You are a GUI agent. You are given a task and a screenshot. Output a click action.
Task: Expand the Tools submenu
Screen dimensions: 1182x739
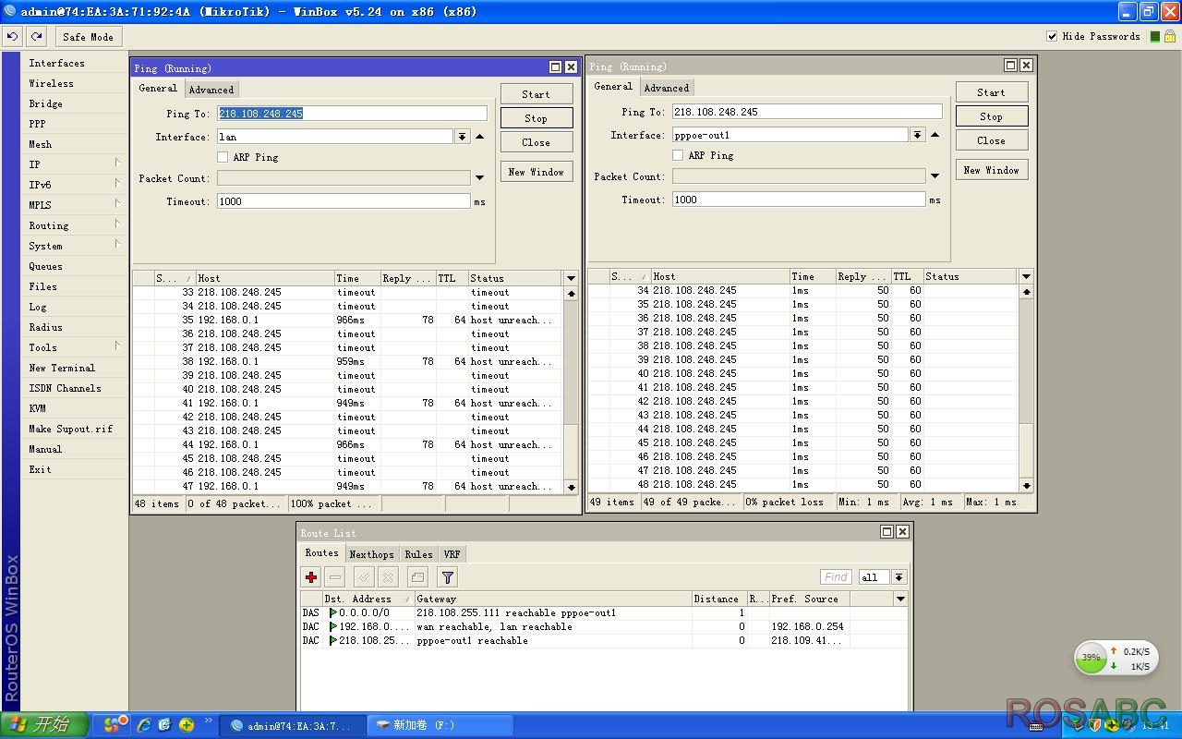[76, 347]
